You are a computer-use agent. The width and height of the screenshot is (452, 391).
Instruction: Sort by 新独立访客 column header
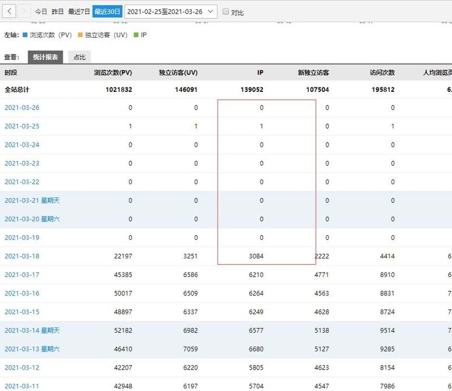coord(314,73)
